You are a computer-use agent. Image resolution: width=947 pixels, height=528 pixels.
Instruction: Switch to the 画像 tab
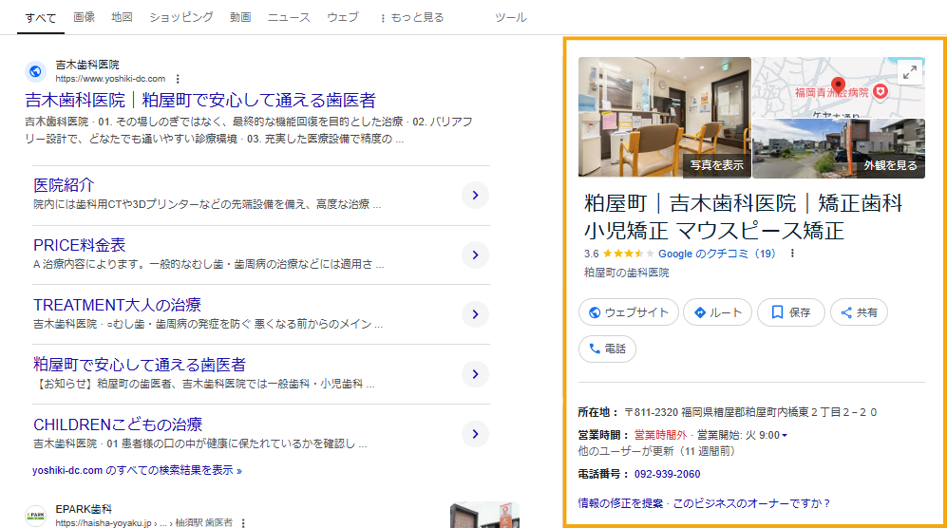coord(84,18)
